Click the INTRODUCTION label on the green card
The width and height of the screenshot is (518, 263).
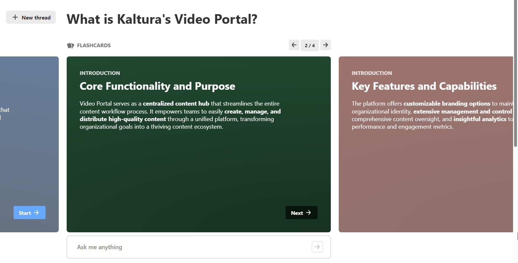pos(100,73)
